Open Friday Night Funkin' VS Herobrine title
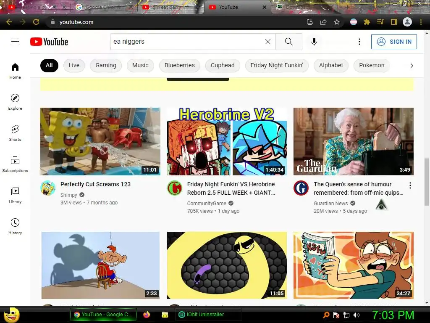Screen dimensions: 430x323 point(231,188)
